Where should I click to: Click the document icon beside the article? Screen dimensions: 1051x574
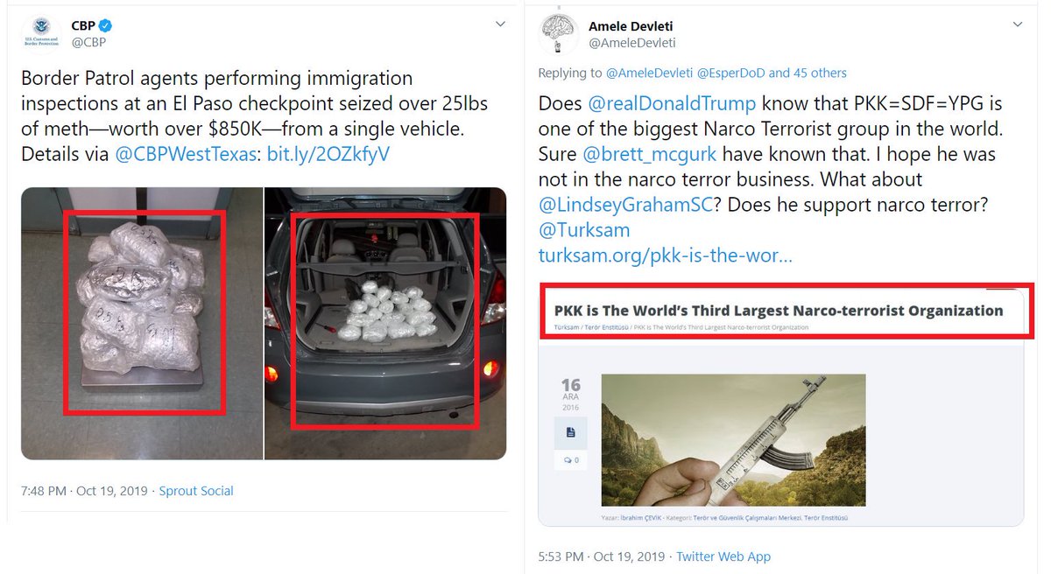pos(570,432)
